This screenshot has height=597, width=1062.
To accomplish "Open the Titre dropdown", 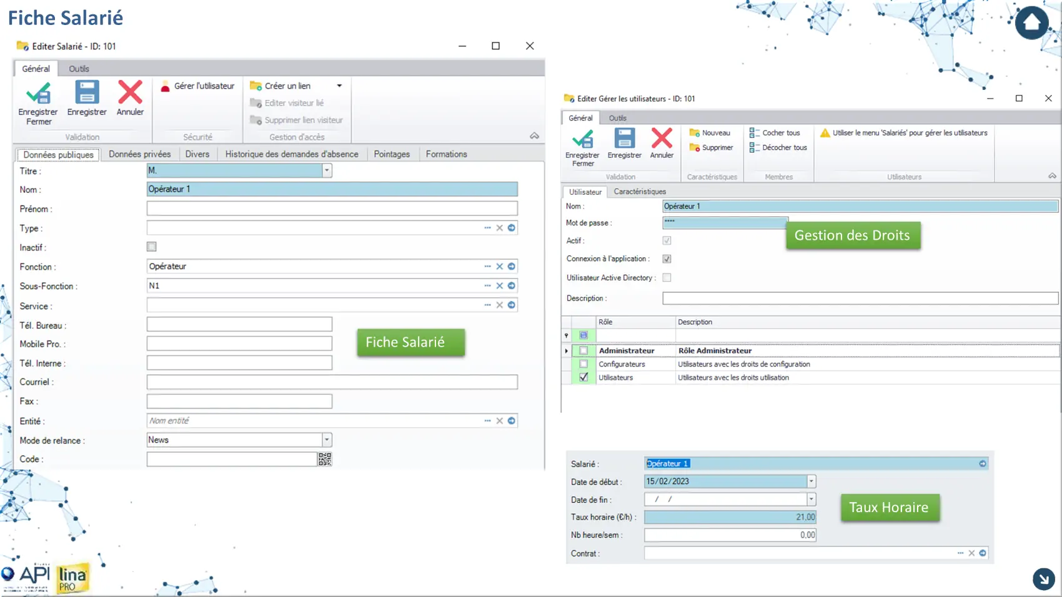I will [x=327, y=170].
